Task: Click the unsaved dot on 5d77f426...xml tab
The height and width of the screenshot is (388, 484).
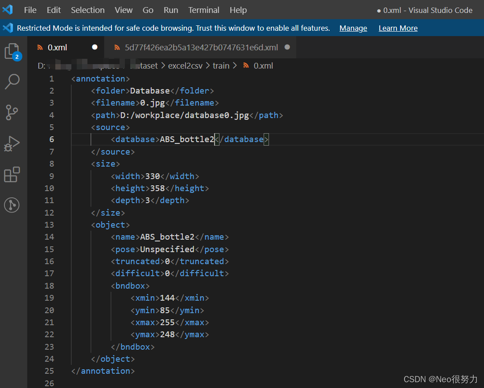Action: coord(287,47)
